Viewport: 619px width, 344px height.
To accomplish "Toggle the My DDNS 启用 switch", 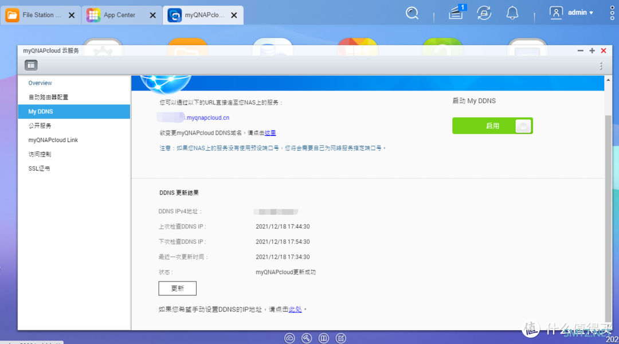I will pyautogui.click(x=492, y=126).
